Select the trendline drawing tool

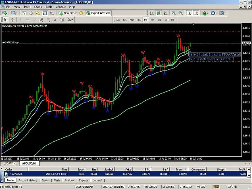[35, 20]
